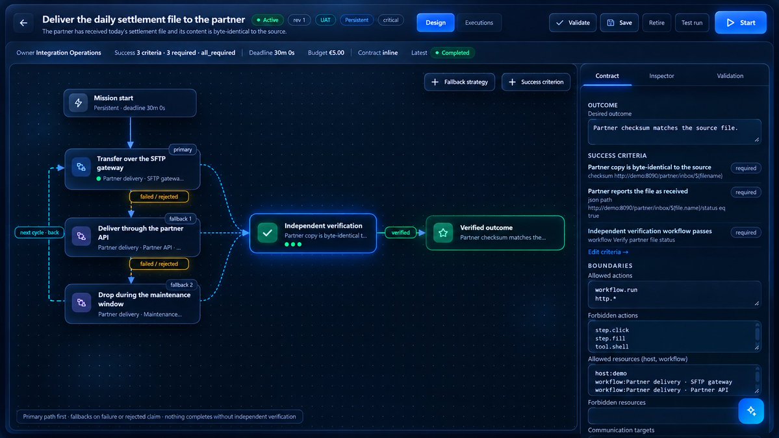Viewport: 779px width, 438px height.
Task: Click the Owner Integration Operations text
Action: 58,53
